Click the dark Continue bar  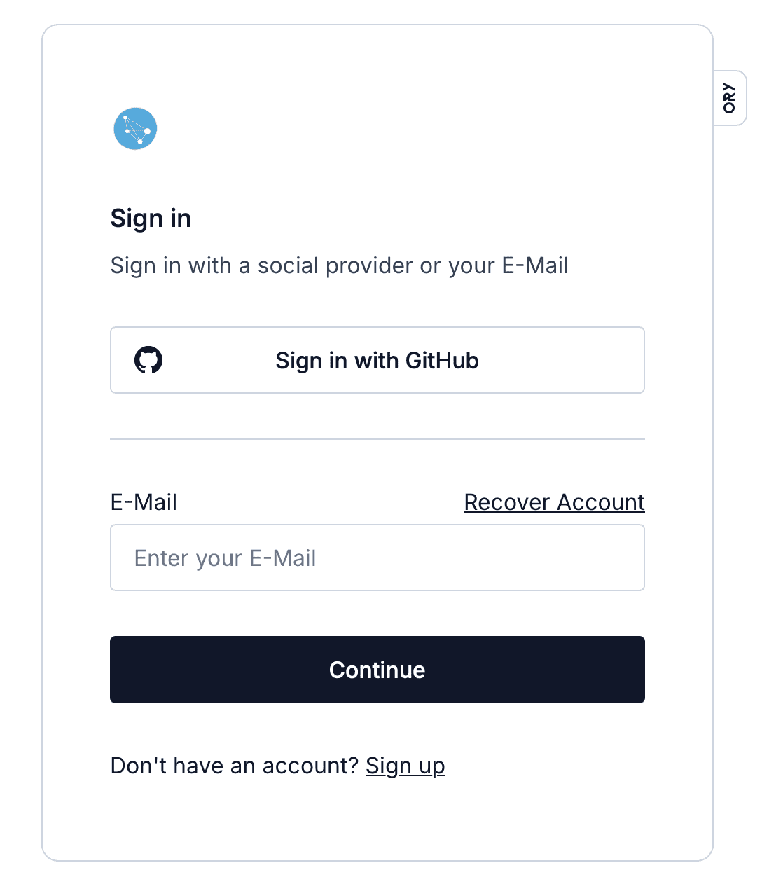(x=377, y=670)
